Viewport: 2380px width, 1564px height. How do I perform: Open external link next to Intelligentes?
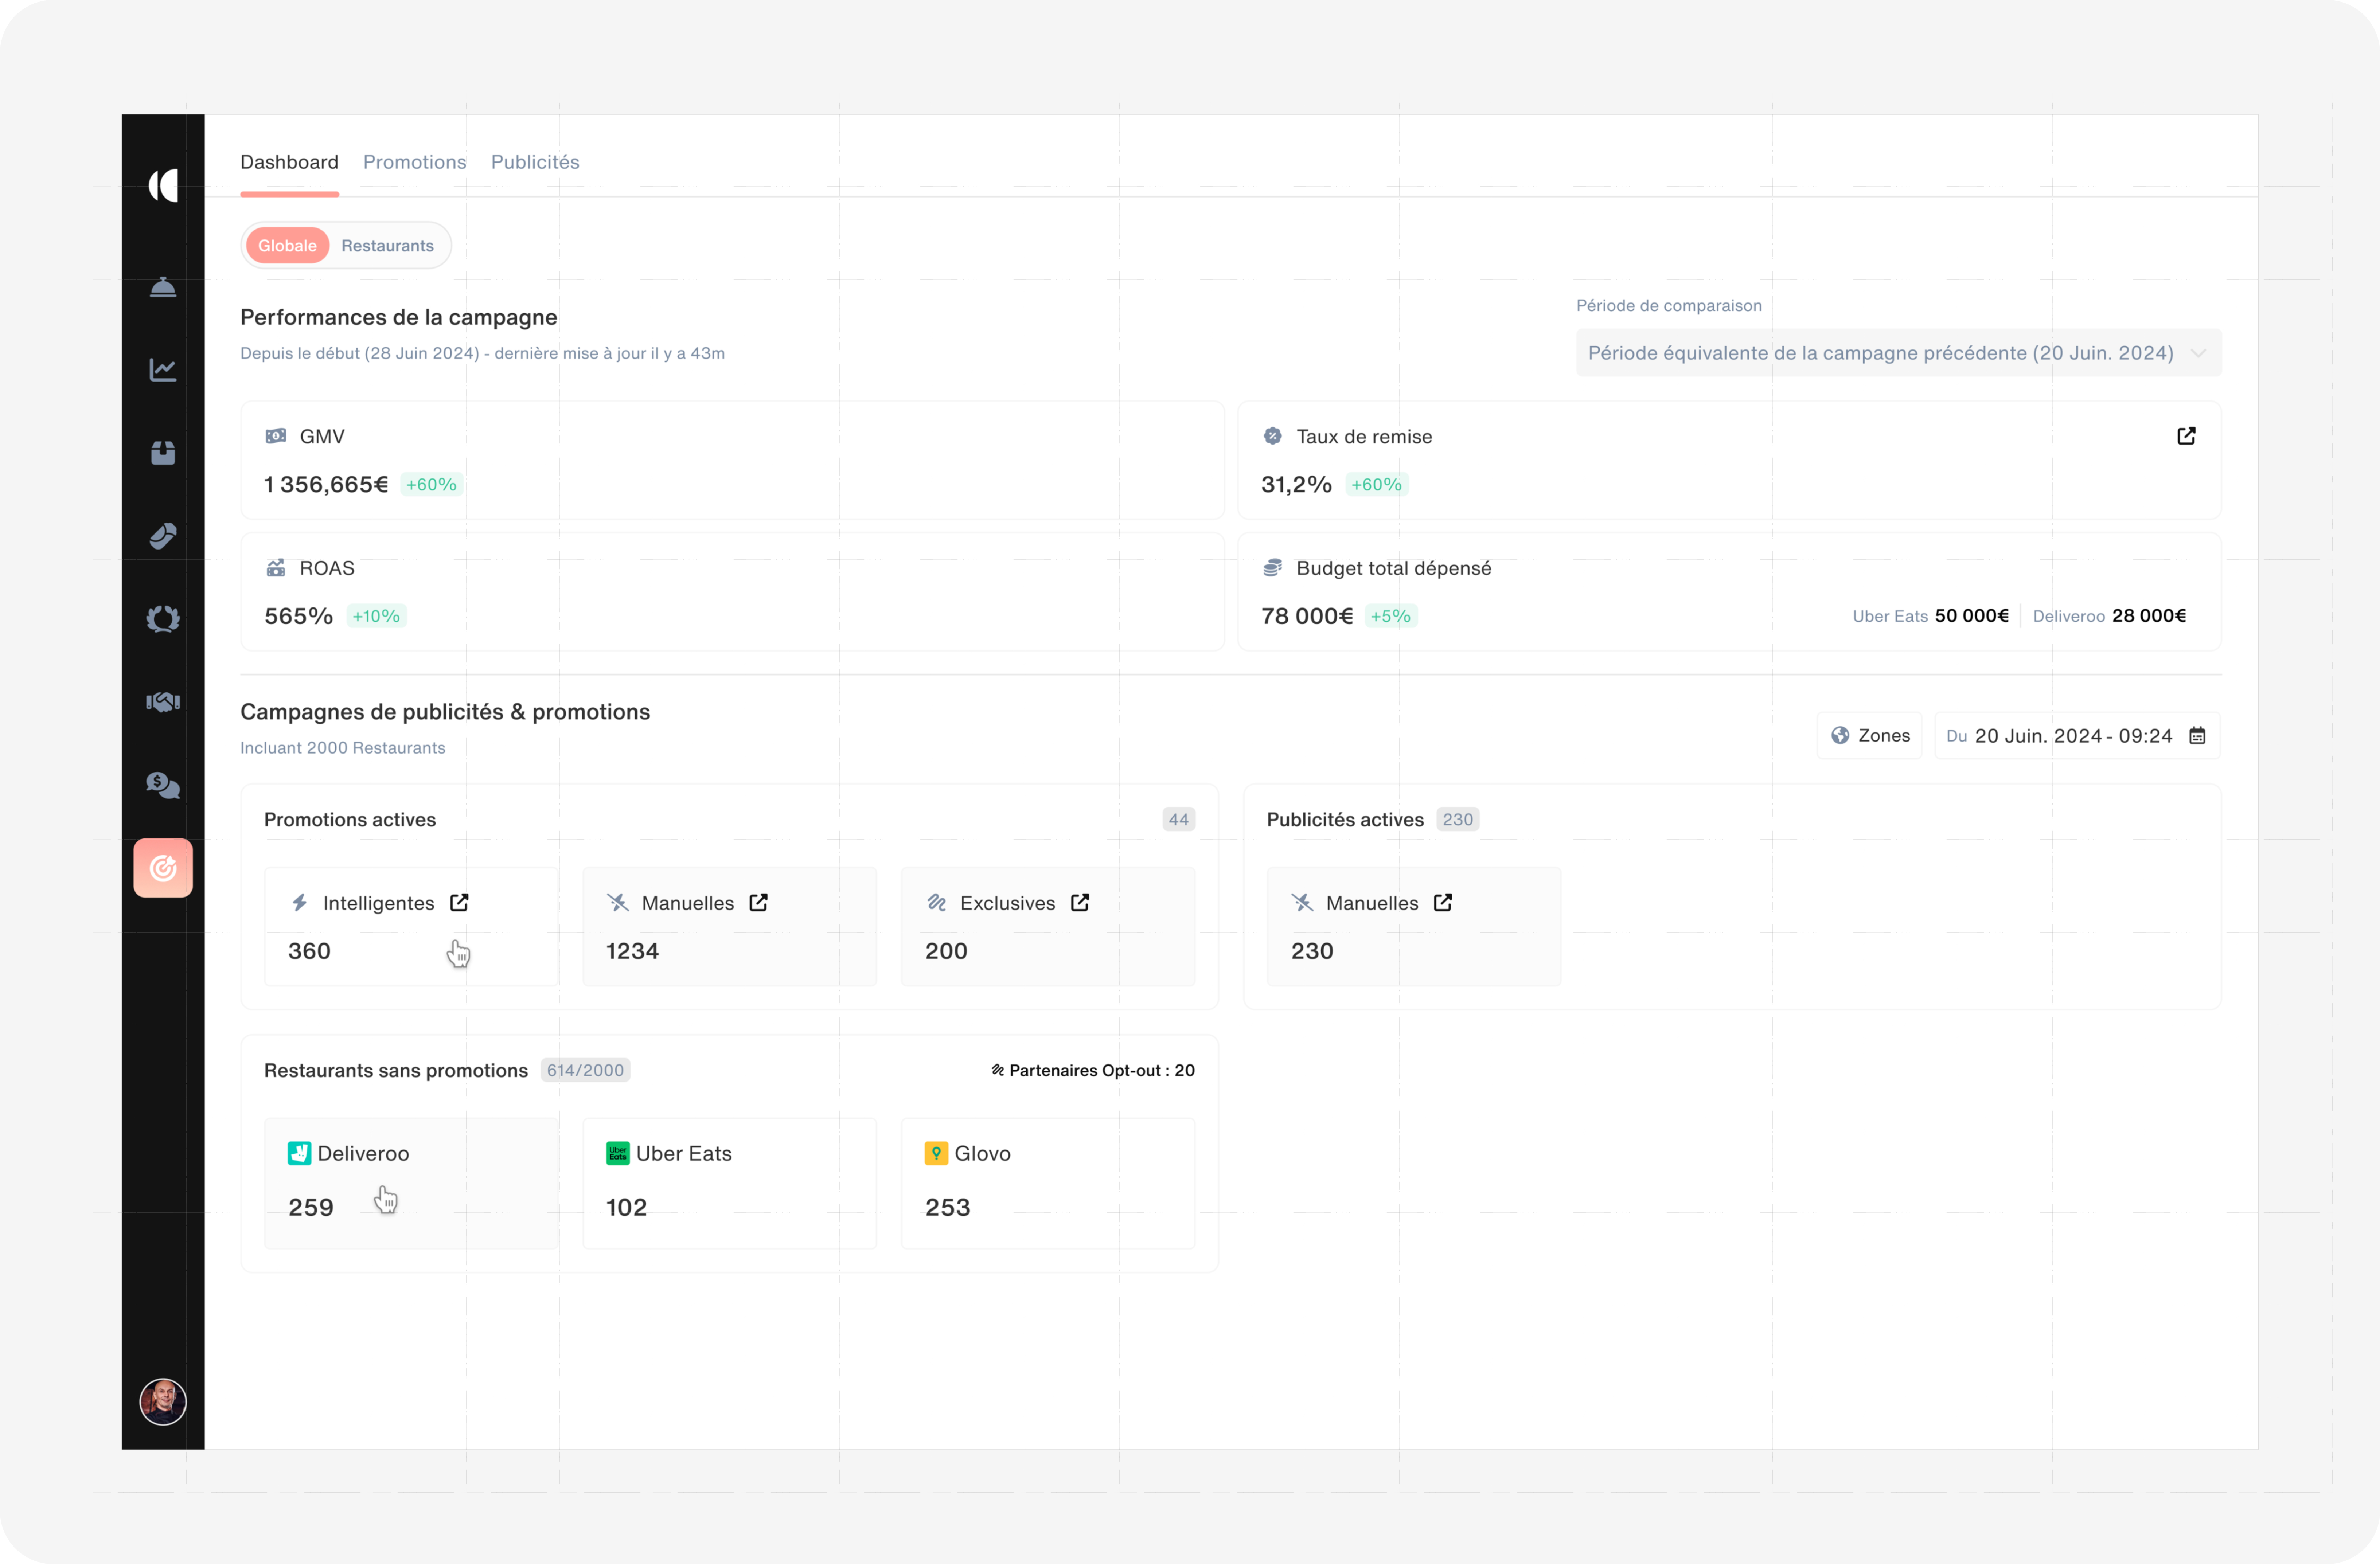(459, 903)
